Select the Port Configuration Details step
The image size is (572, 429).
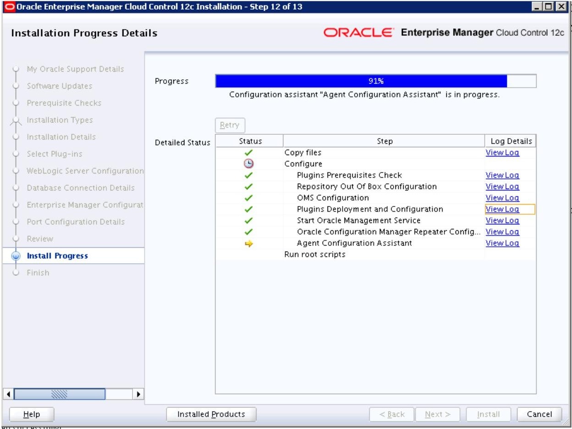(x=76, y=222)
